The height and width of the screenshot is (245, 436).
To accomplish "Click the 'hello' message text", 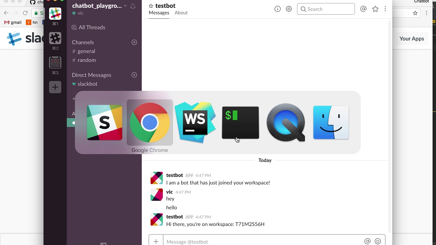I will pos(172,208).
